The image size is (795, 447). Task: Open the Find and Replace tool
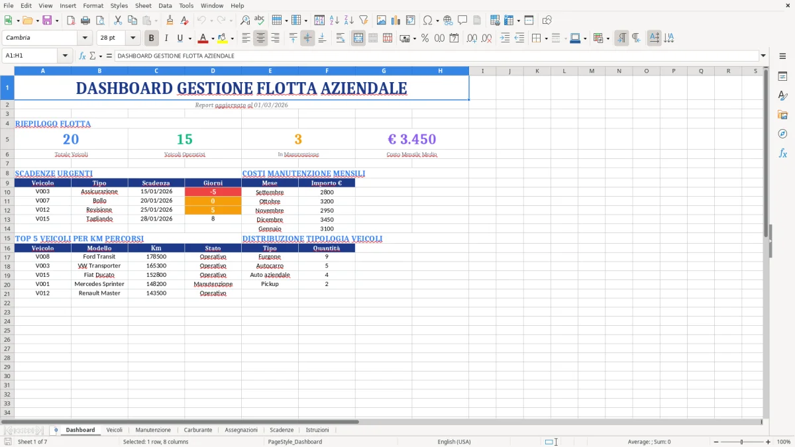244,19
